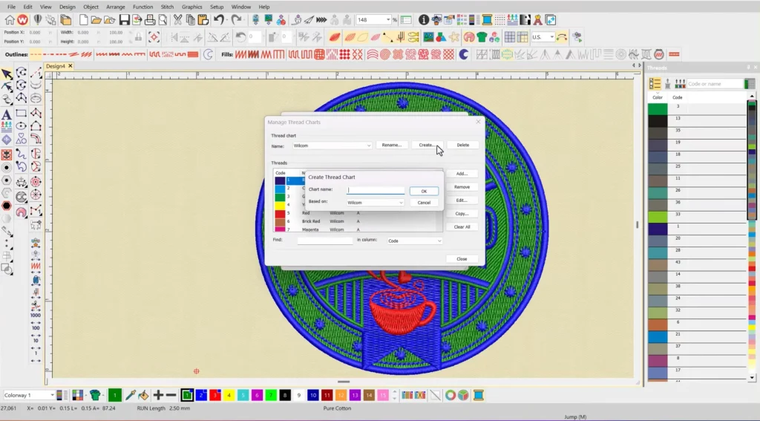Print the design using the printer icon
This screenshot has width=760, height=421.
[150, 20]
